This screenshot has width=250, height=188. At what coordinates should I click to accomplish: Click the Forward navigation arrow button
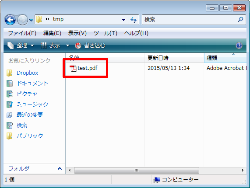tap(22, 20)
